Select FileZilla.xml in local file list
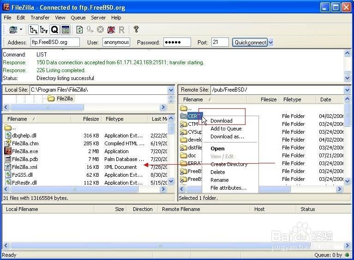Image resolution: width=354 pixels, height=260 pixels. [24, 167]
